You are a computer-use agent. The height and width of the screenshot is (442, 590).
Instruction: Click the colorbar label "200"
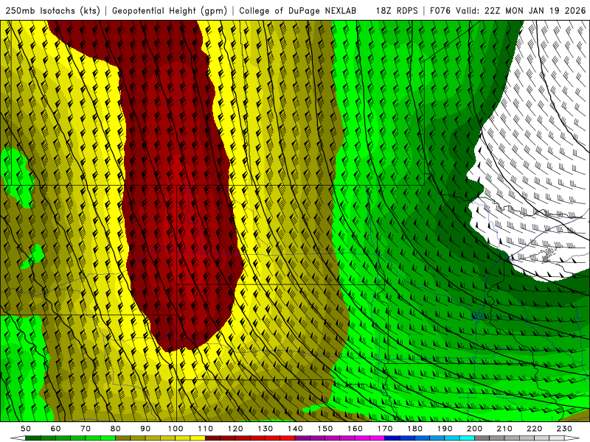475,429
